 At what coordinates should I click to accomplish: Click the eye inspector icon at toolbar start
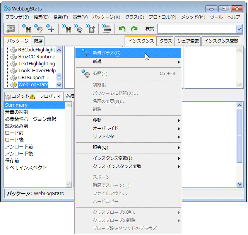11,29
